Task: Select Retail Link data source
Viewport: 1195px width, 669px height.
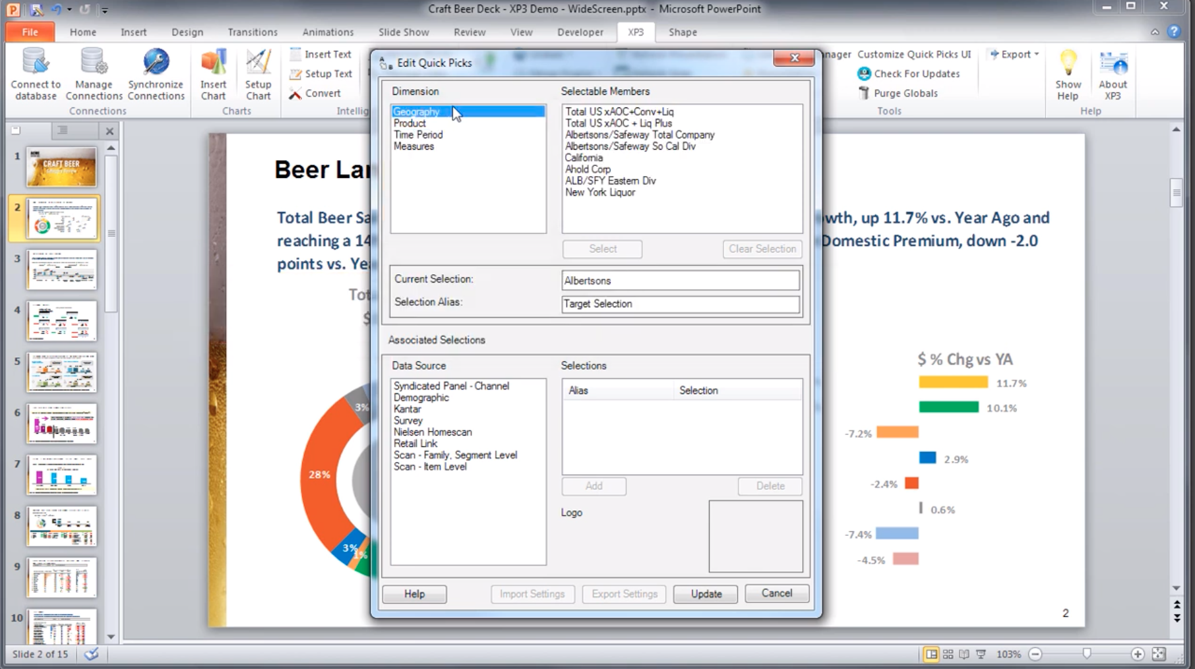Action: click(415, 444)
